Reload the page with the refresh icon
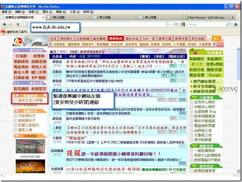 [176, 24]
